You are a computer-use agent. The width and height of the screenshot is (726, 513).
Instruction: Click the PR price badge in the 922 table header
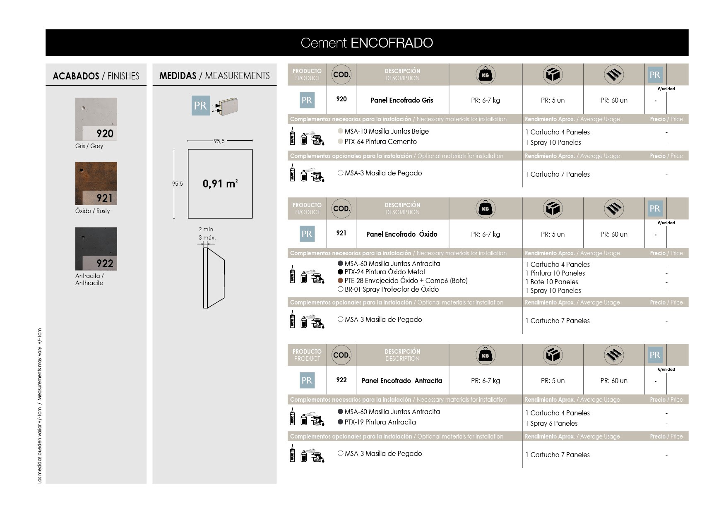655,355
